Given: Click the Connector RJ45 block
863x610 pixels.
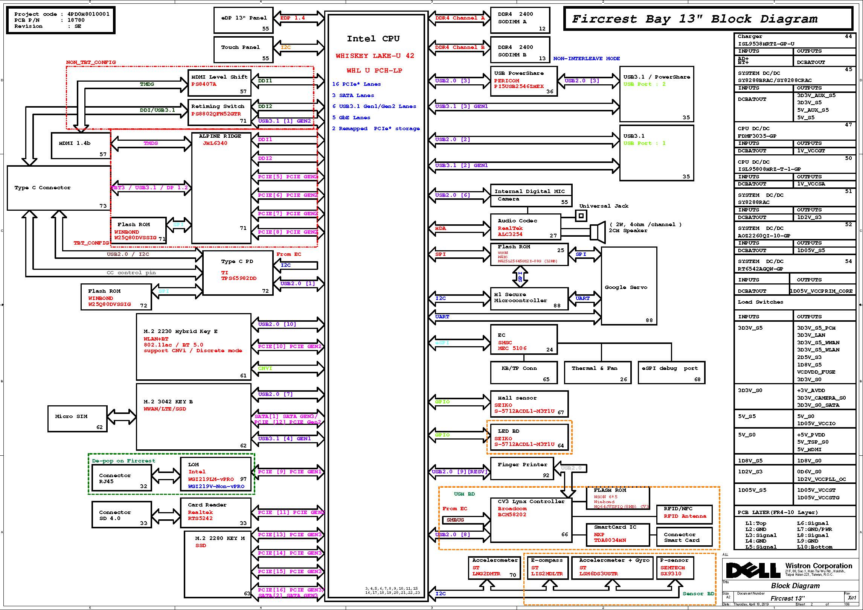Looking at the screenshot, I should click(x=122, y=478).
